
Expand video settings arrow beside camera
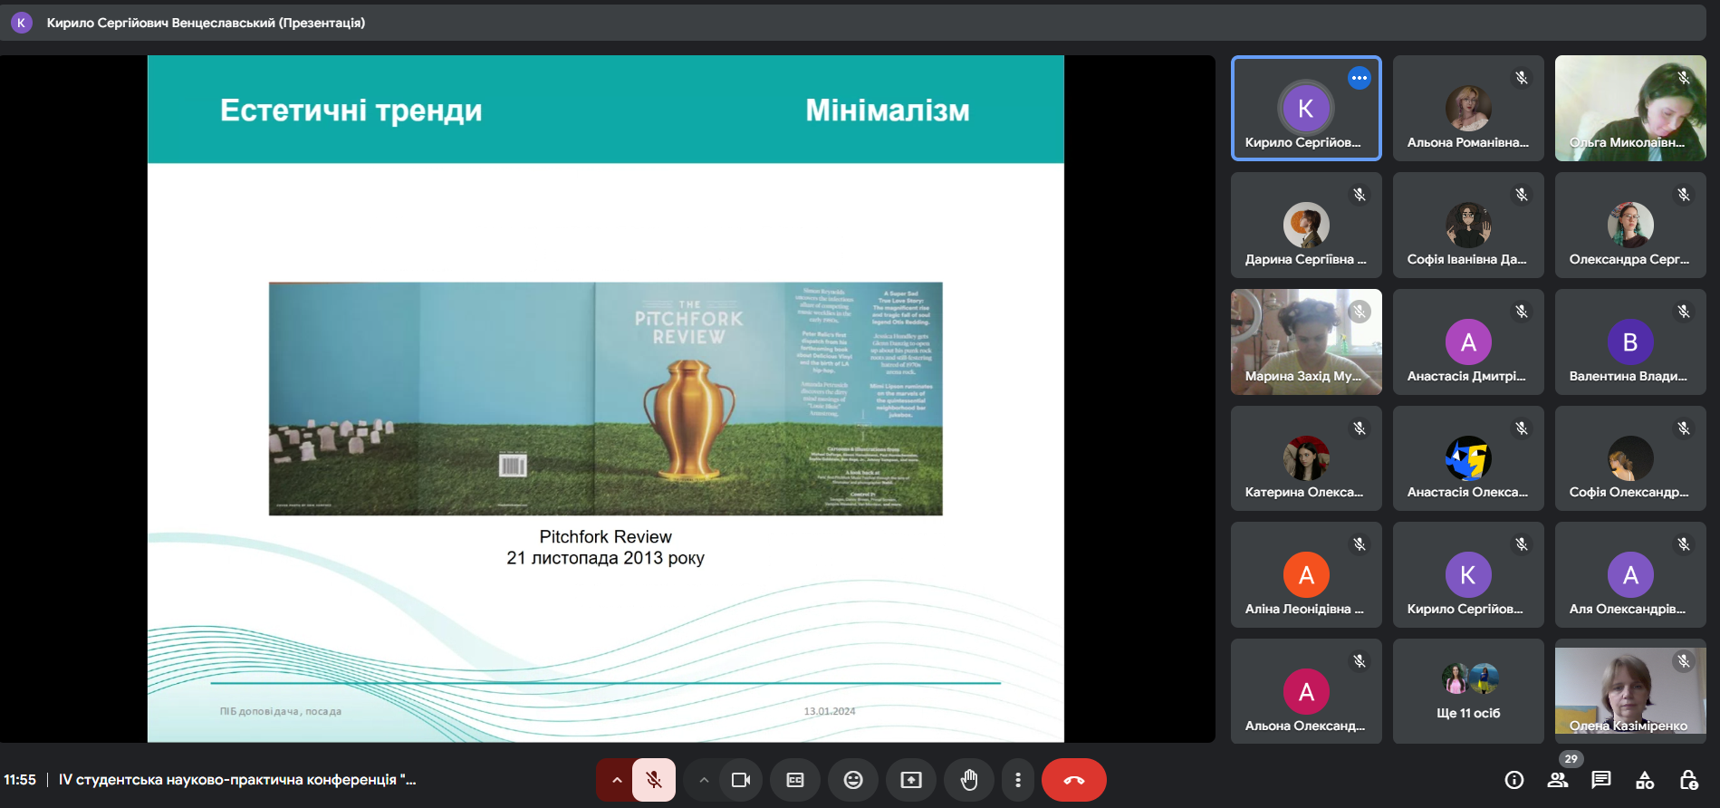pos(704,780)
